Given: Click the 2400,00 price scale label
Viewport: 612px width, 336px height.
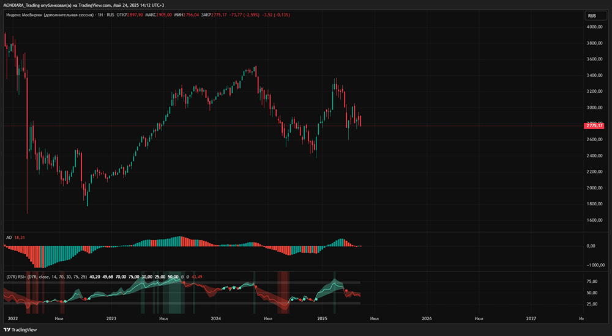Looking at the screenshot, I should 595,156.
